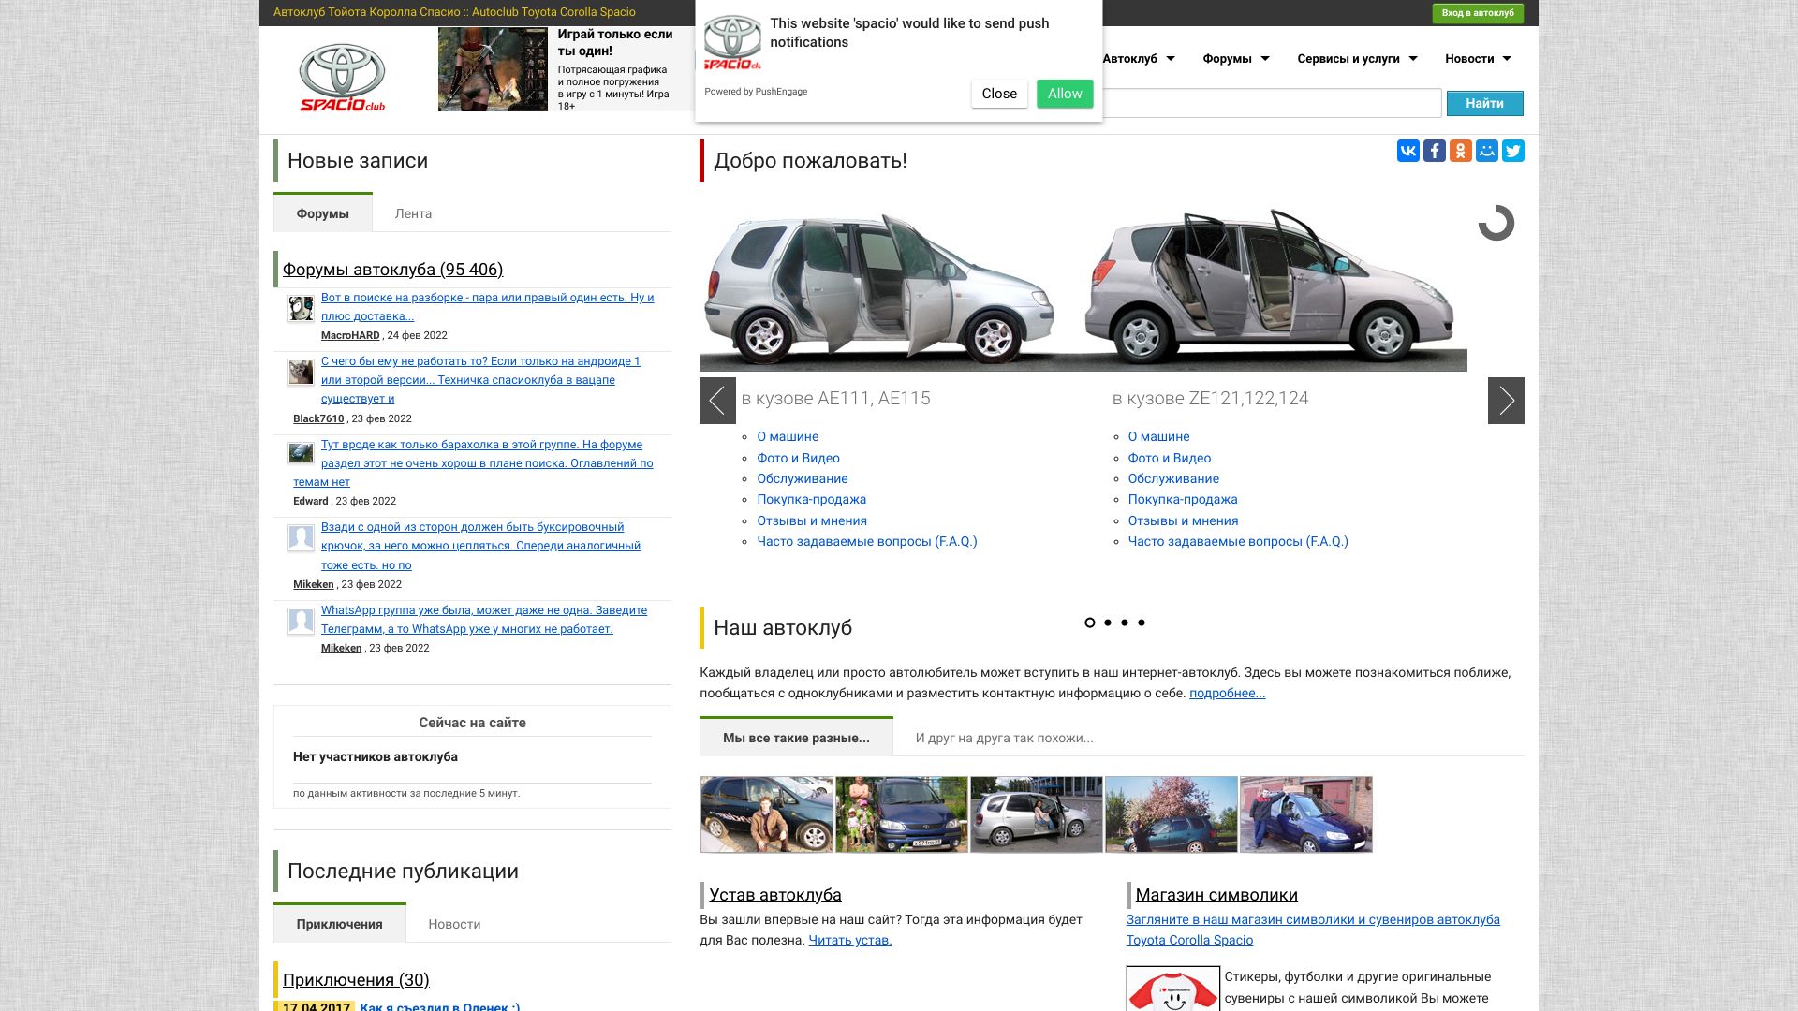The width and height of the screenshot is (1798, 1011).
Task: Open Отзывы и мнения link for ZE121 body
Action: pyautogui.click(x=1183, y=521)
